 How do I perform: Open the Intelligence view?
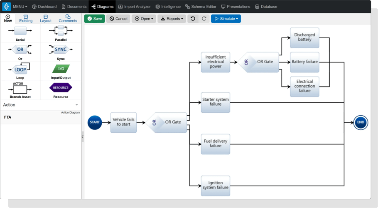168,7
